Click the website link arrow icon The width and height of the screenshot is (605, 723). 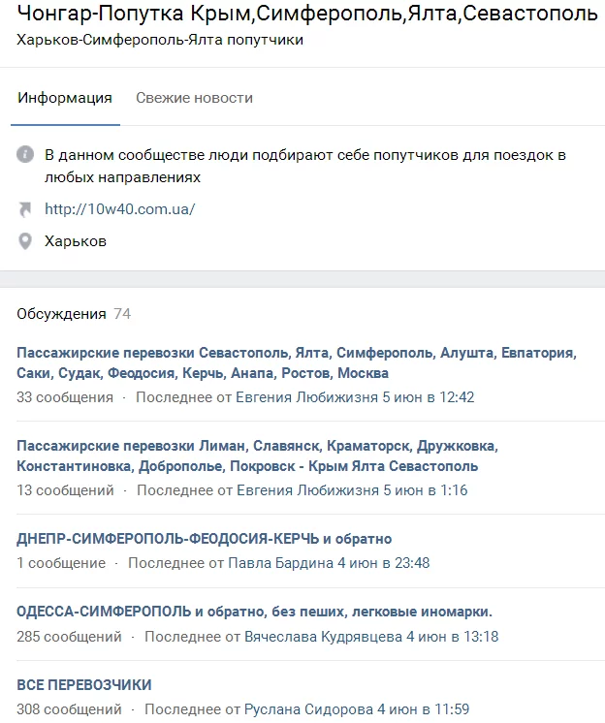coord(25,208)
